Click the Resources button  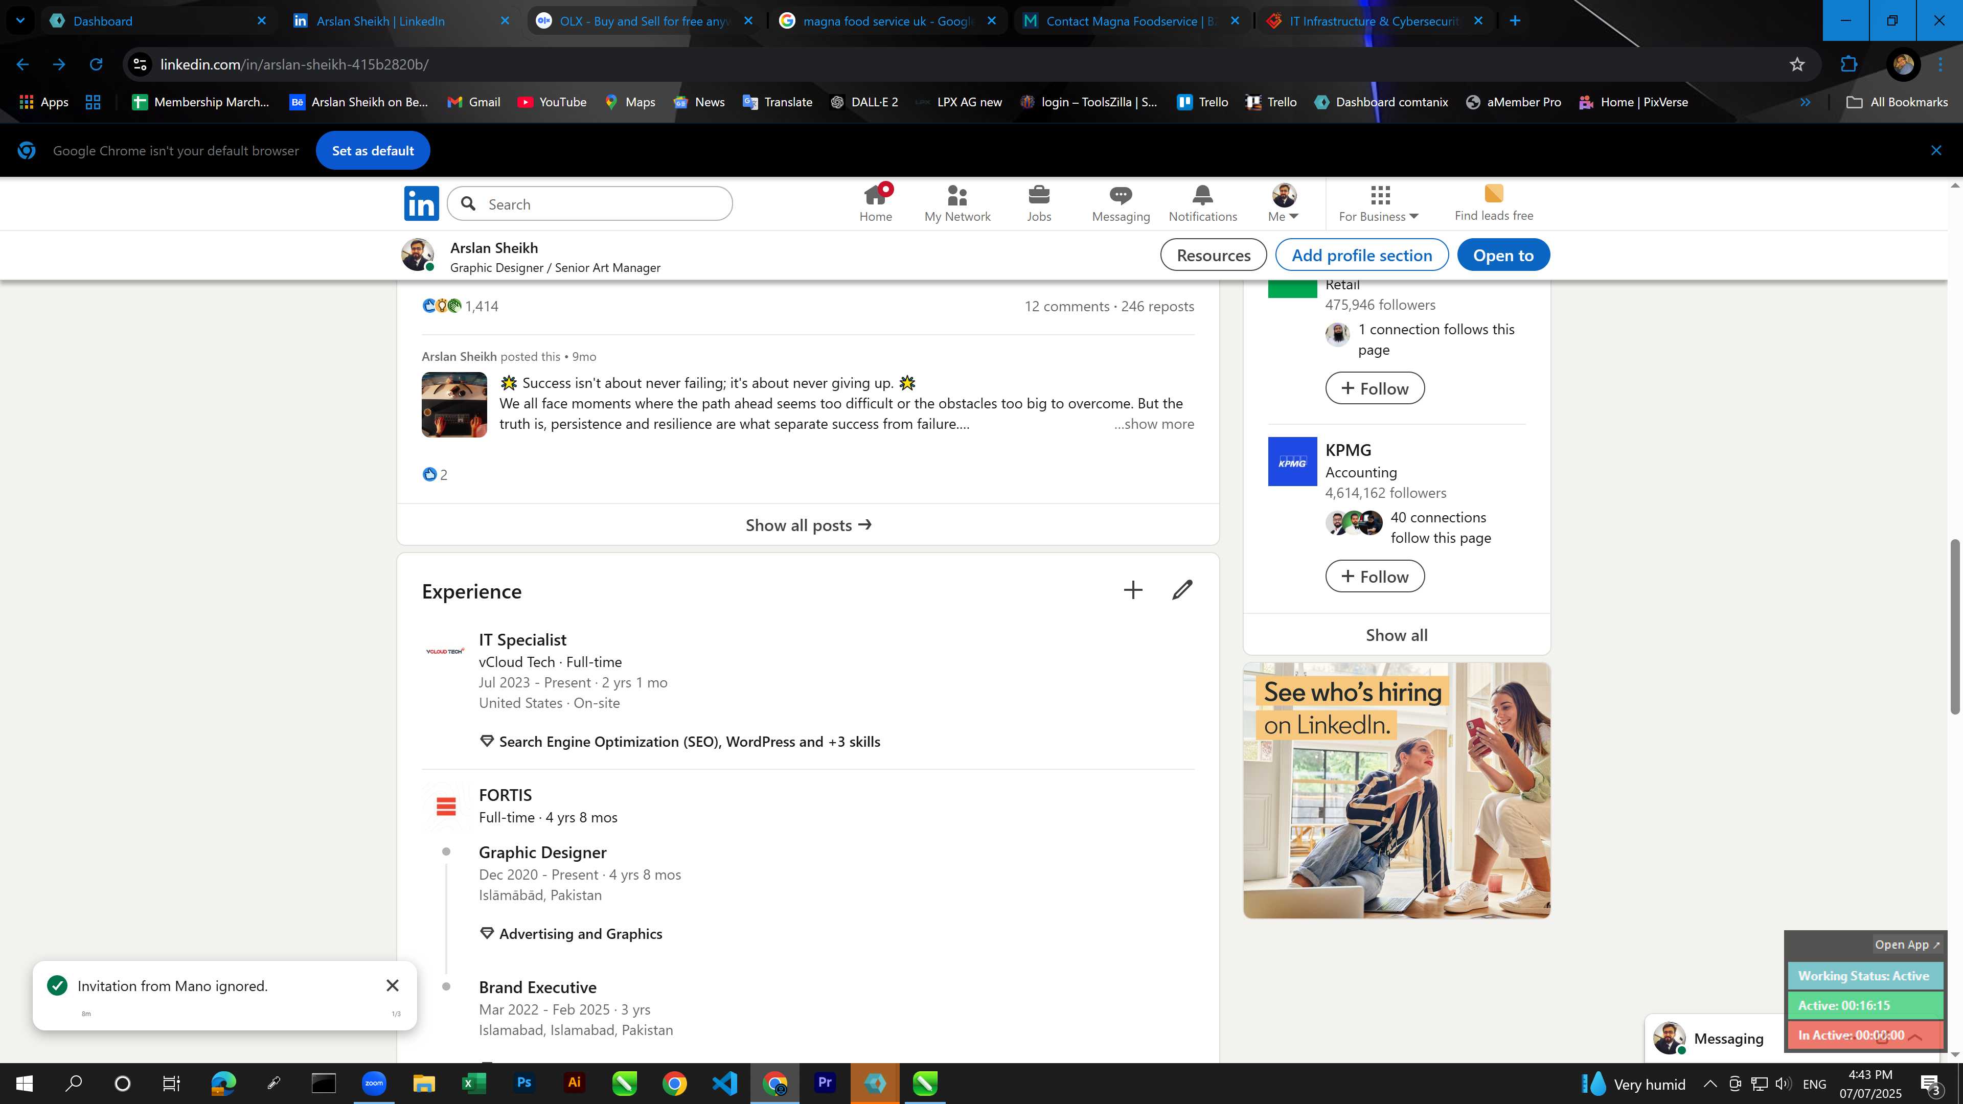(1213, 255)
